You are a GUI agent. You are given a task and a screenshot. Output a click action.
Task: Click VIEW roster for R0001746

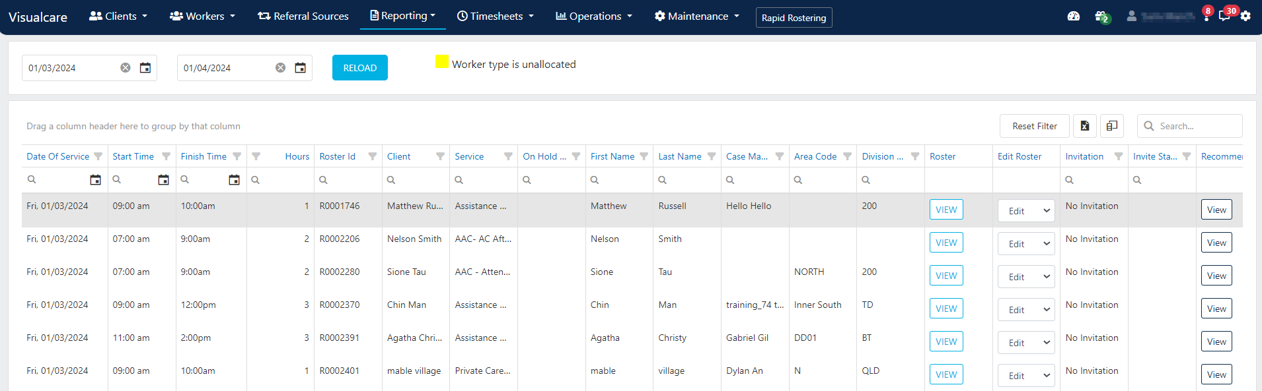pyautogui.click(x=946, y=210)
